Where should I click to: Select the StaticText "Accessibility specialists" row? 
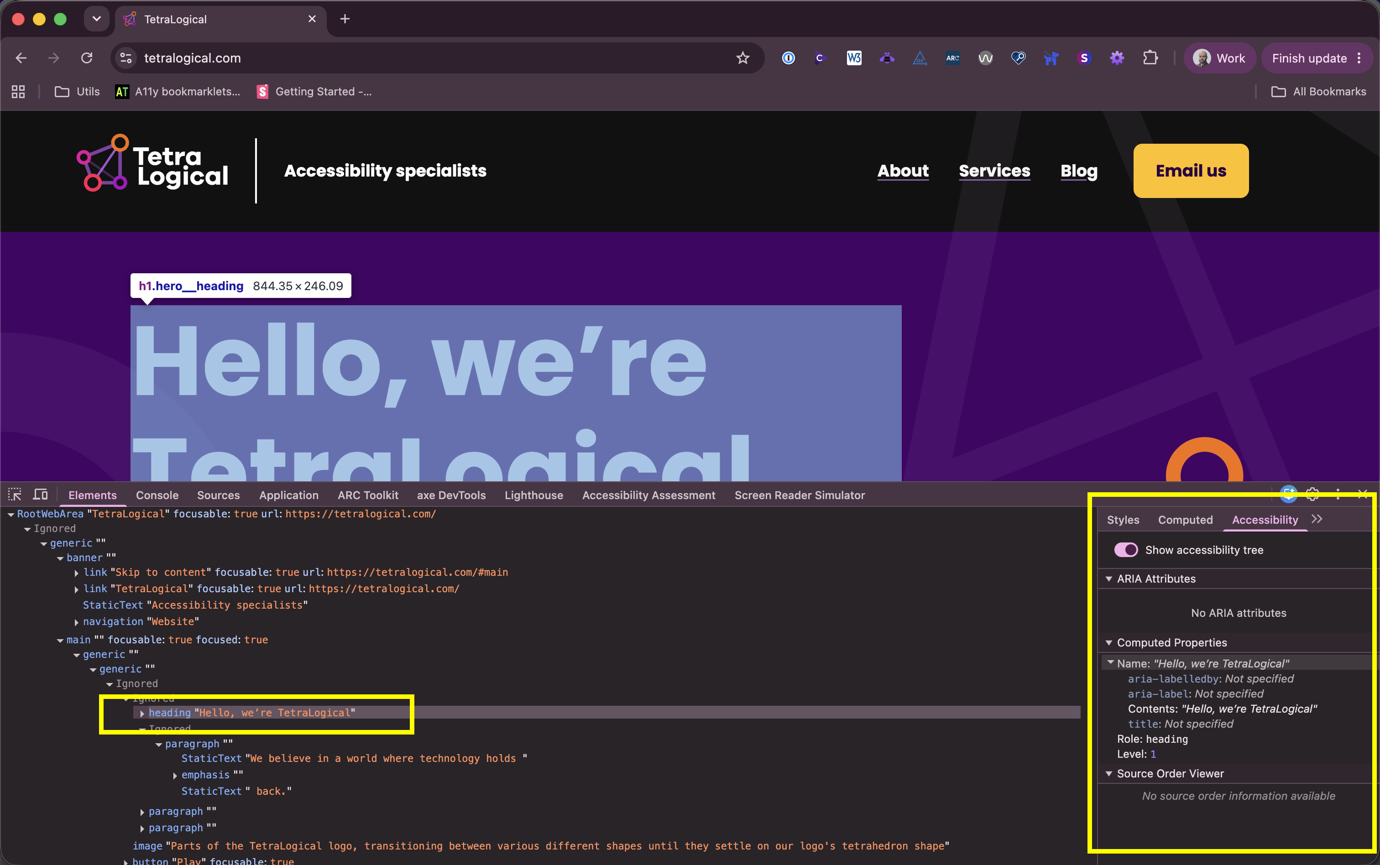(x=195, y=604)
